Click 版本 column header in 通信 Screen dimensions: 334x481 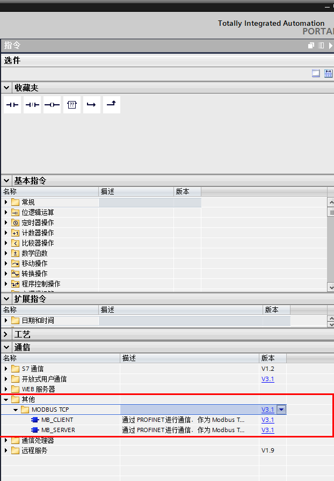[273, 358]
